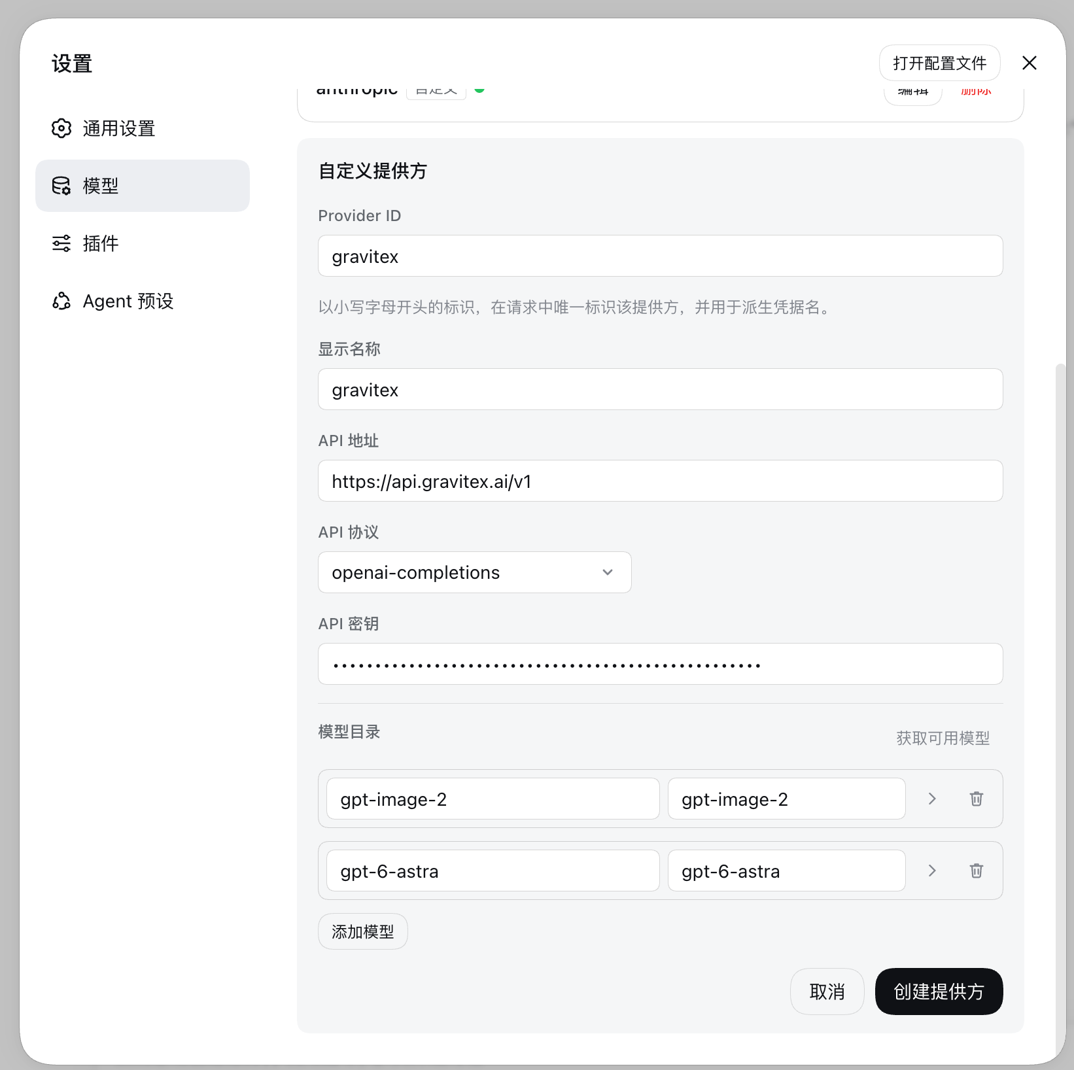Click the sliders icon beside 插件
The width and height of the screenshot is (1074, 1070).
click(61, 243)
